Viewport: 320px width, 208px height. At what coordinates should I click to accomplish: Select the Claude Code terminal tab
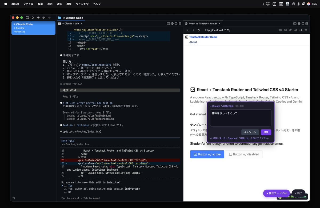(70, 23)
